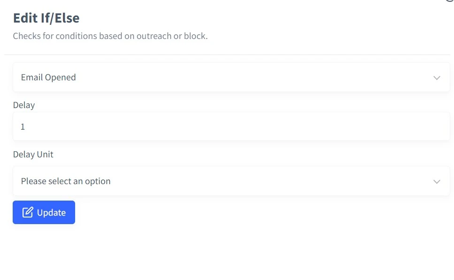Screen dimensions: 454x280
Task: Click the value 1 in Delay field
Action: pyautogui.click(x=23, y=127)
